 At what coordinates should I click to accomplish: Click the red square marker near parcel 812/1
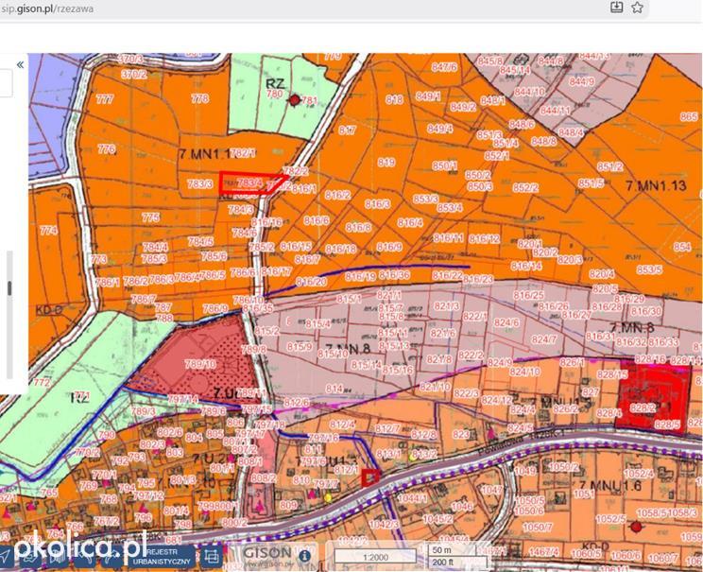pos(370,477)
